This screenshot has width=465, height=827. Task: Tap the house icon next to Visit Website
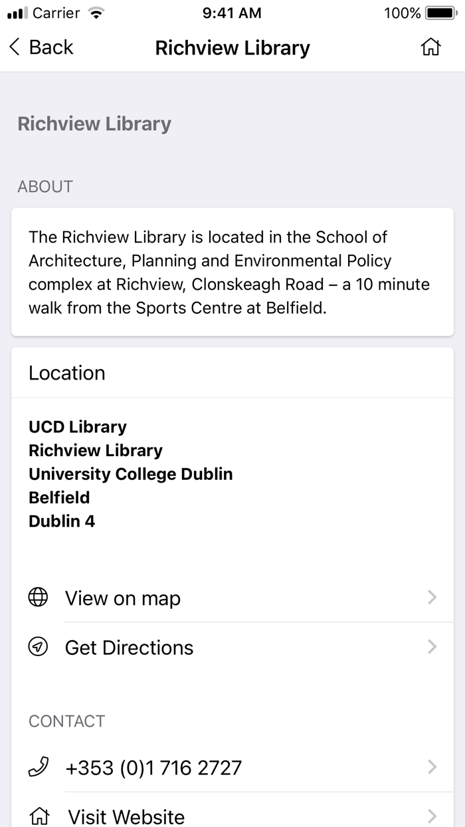(x=38, y=816)
